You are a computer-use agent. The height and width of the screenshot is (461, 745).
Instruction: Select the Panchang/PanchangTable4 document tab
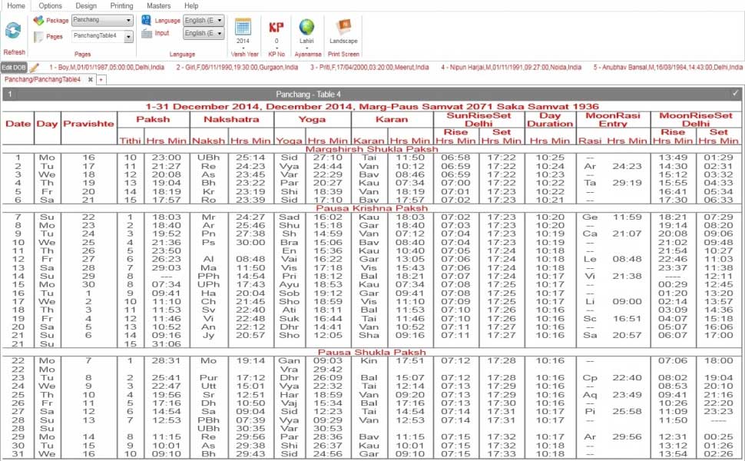pos(43,79)
